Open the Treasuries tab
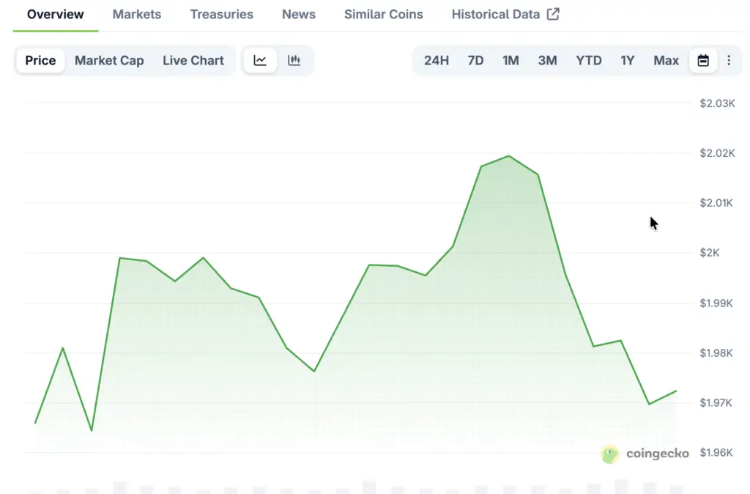Viewport: 750px width, 494px height. click(x=221, y=14)
